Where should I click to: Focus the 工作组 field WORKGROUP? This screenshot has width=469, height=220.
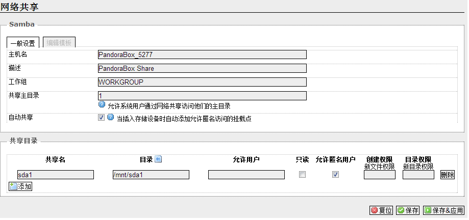[202, 82]
